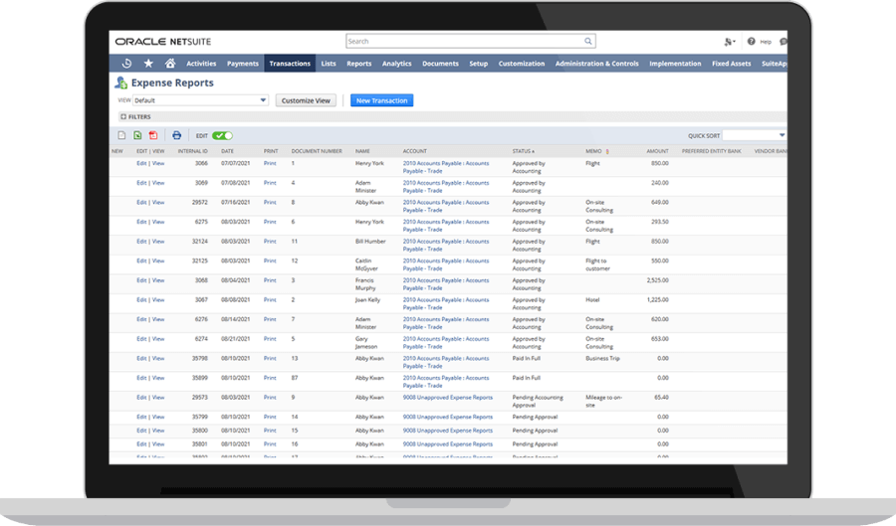
Task: Click the status Pending Accounting Approval
Action: coord(538,401)
